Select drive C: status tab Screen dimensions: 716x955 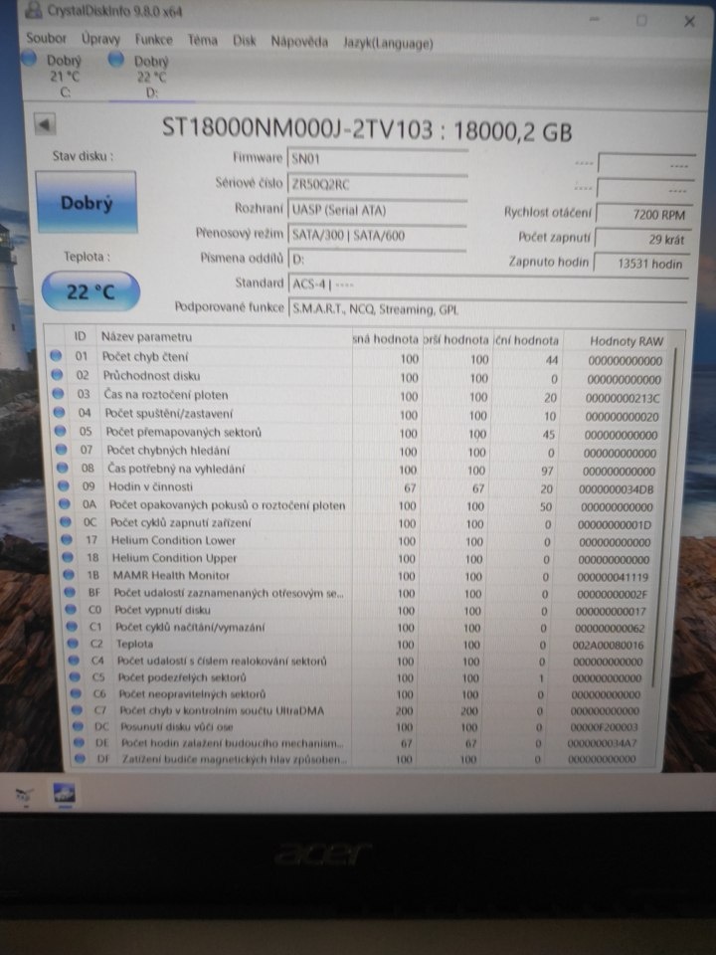pos(54,76)
